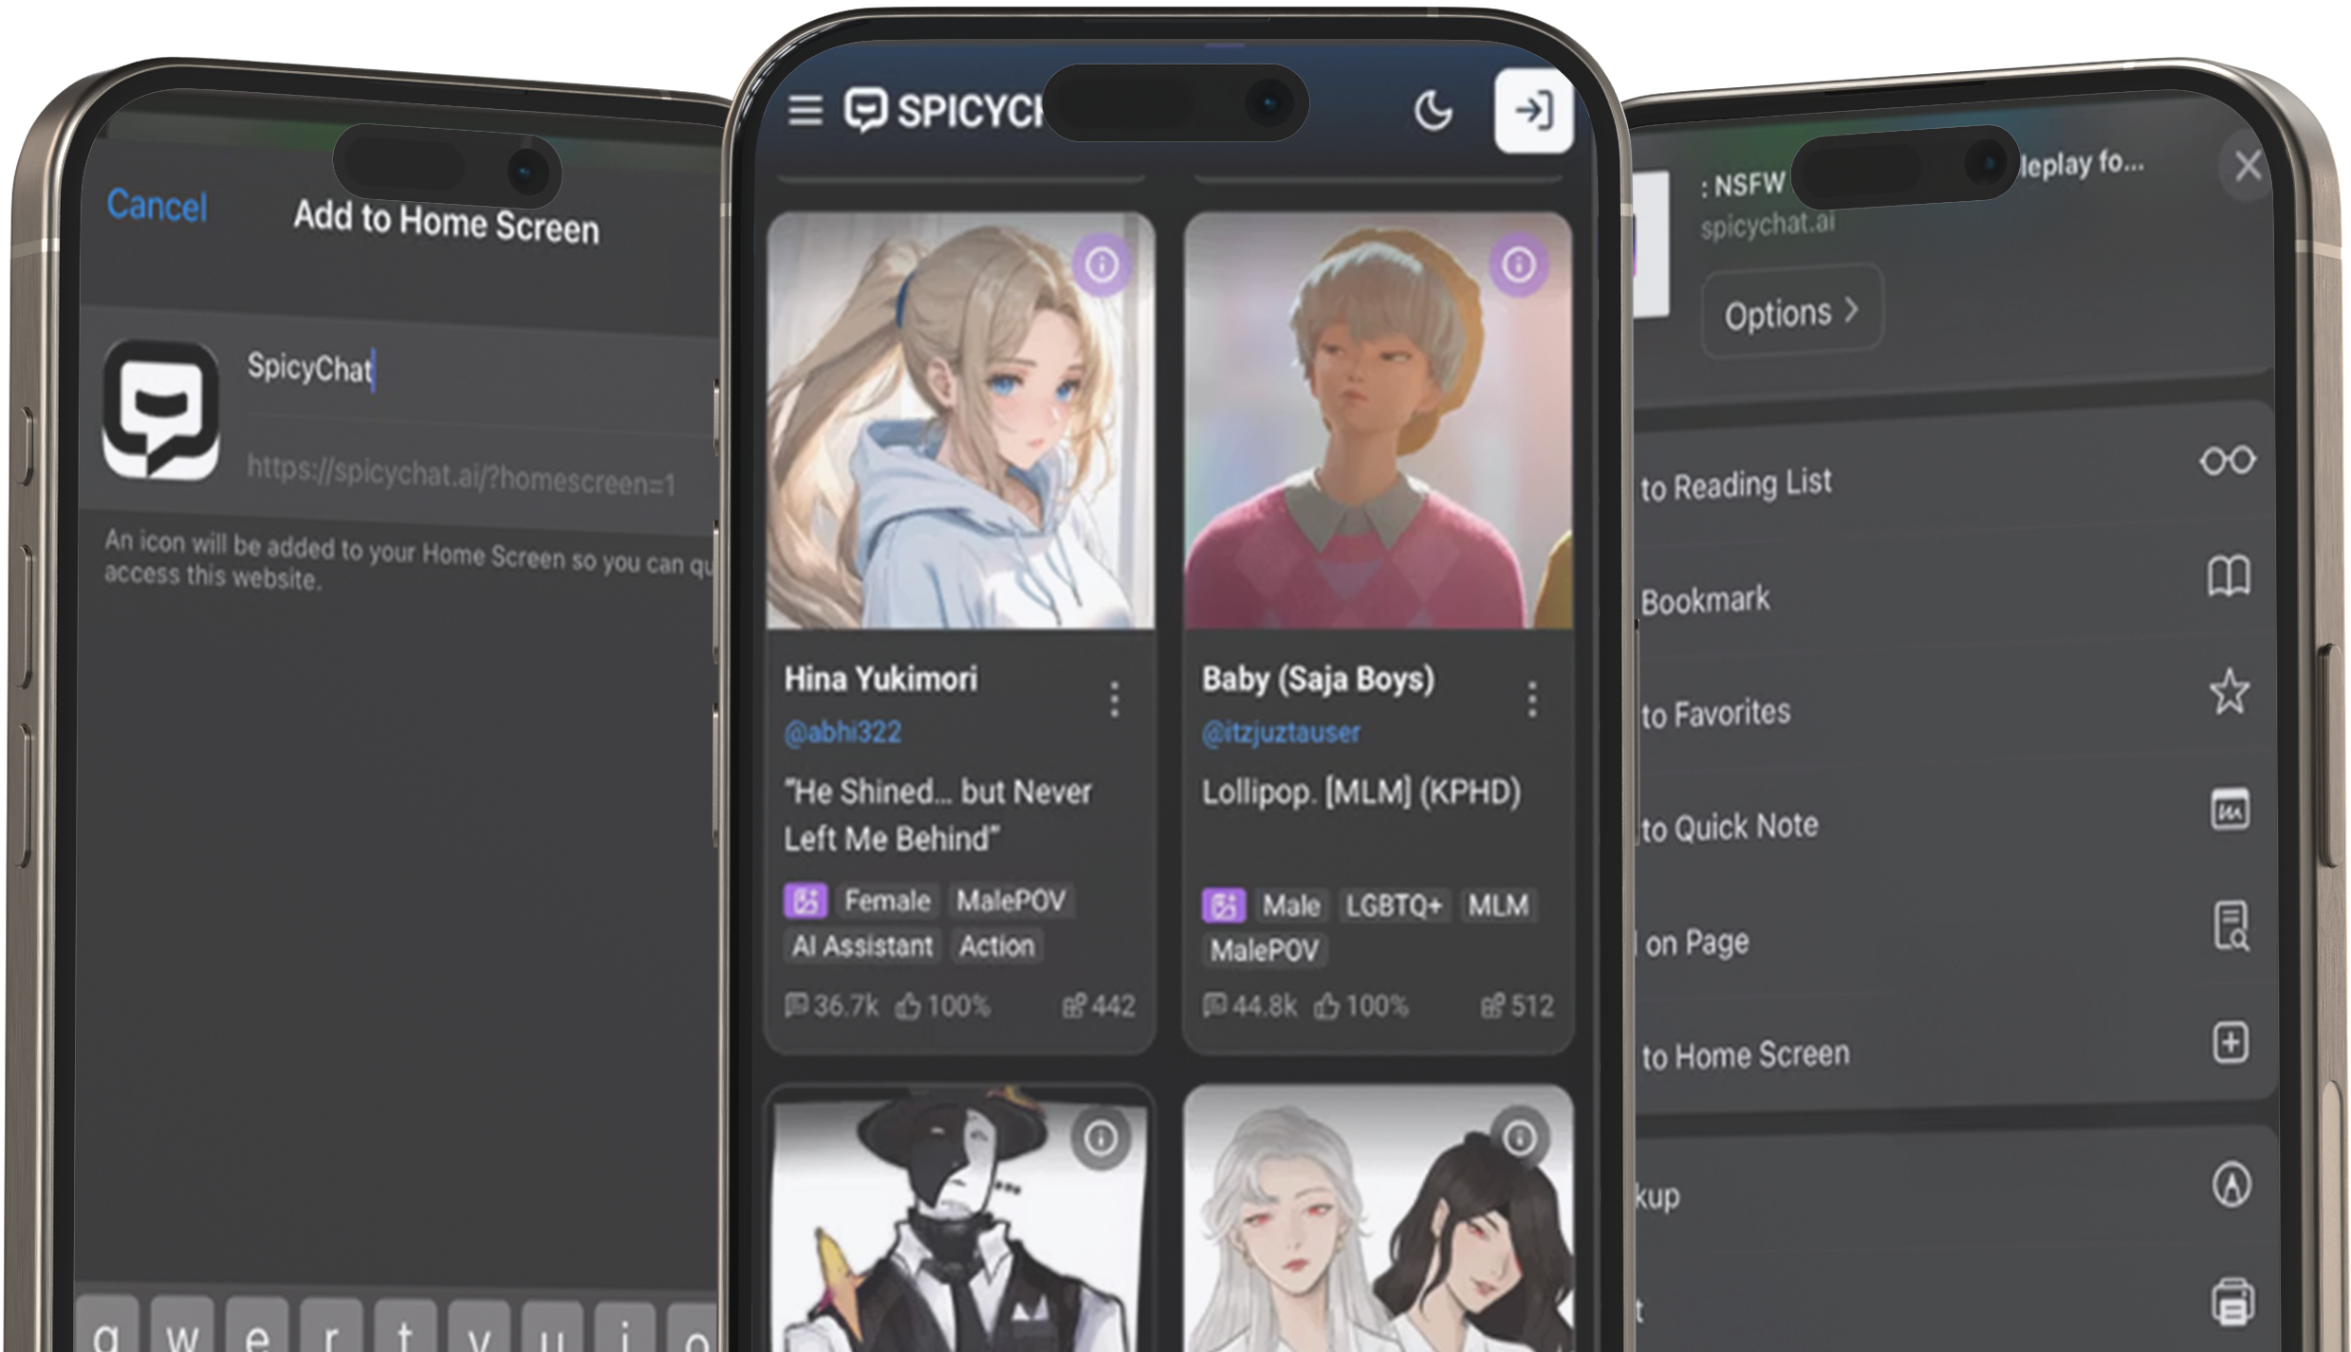This screenshot has height=1352, width=2351.
Task: Select Add to Home Screen menu entry
Action: point(1746,1054)
